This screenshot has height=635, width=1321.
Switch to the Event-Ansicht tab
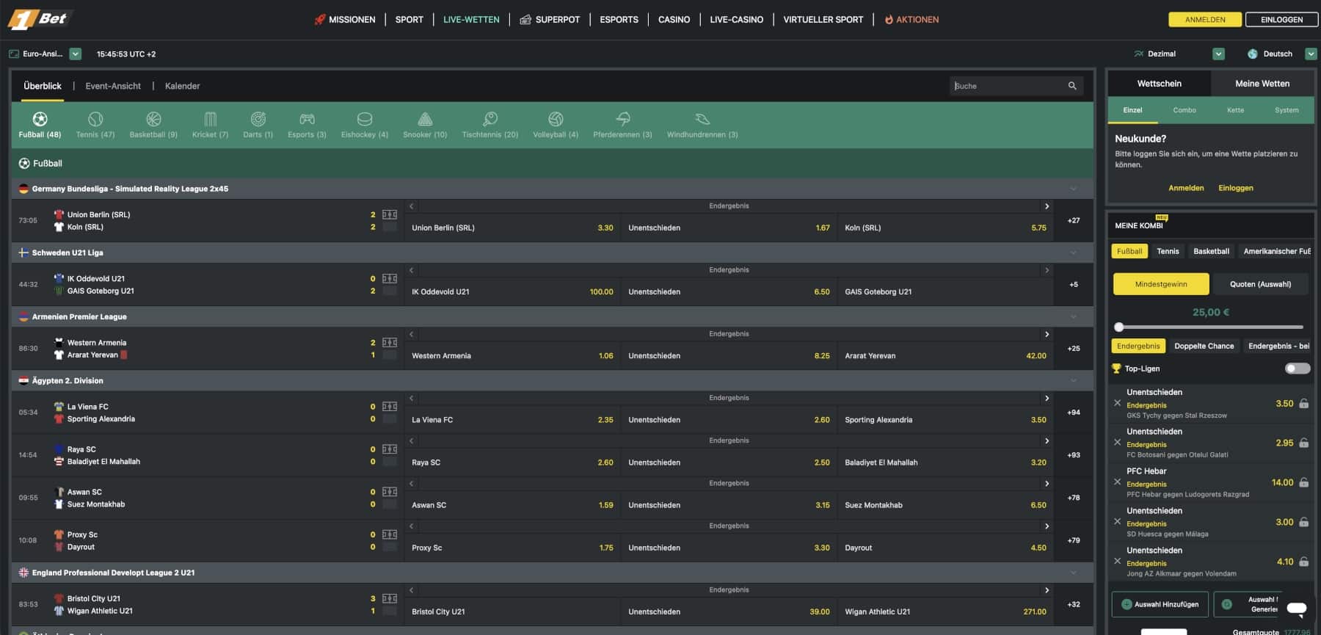pyautogui.click(x=113, y=86)
